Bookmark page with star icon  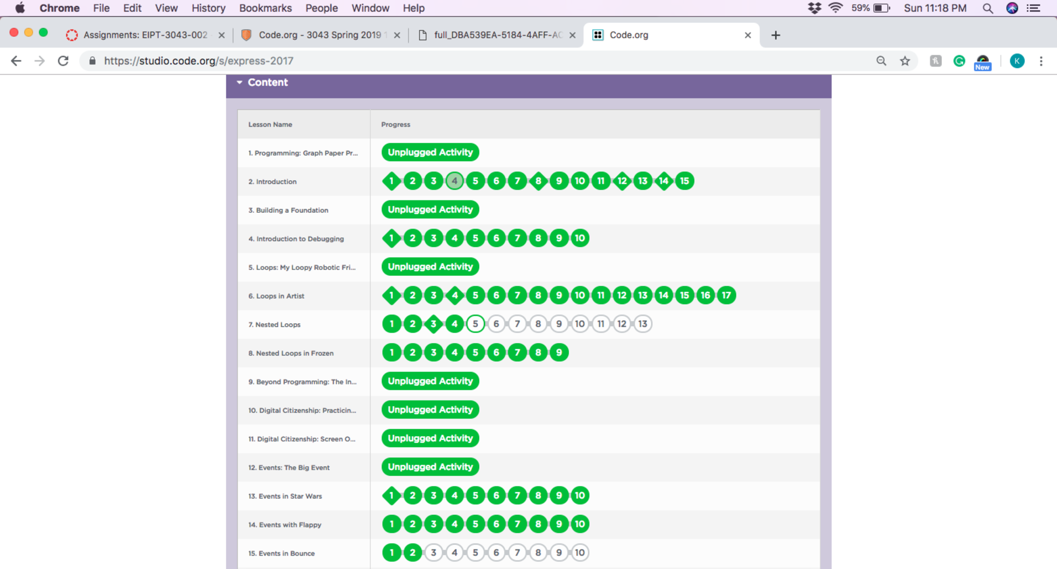tap(905, 61)
